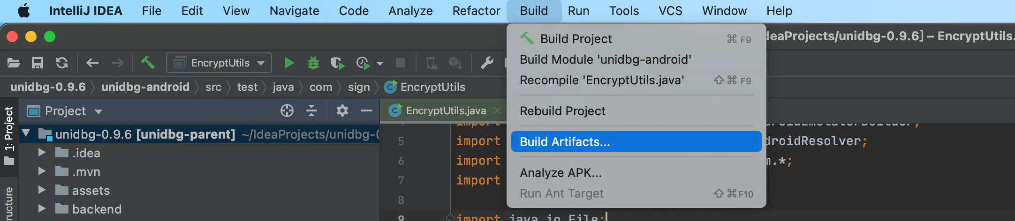Hide the Project panel with minus icon

point(367,110)
